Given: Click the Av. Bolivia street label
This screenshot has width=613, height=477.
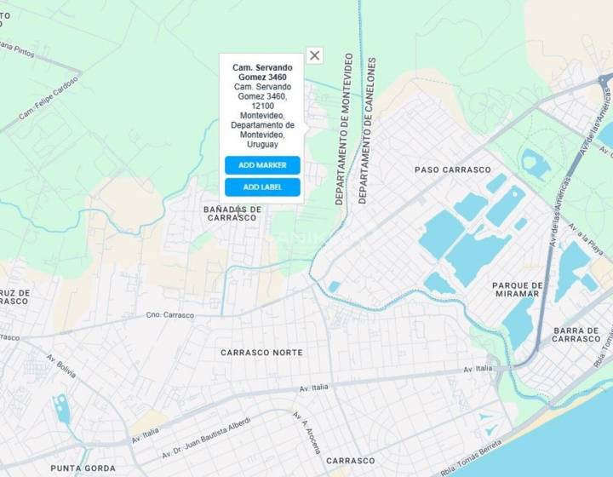Looking at the screenshot, I should 61,366.
